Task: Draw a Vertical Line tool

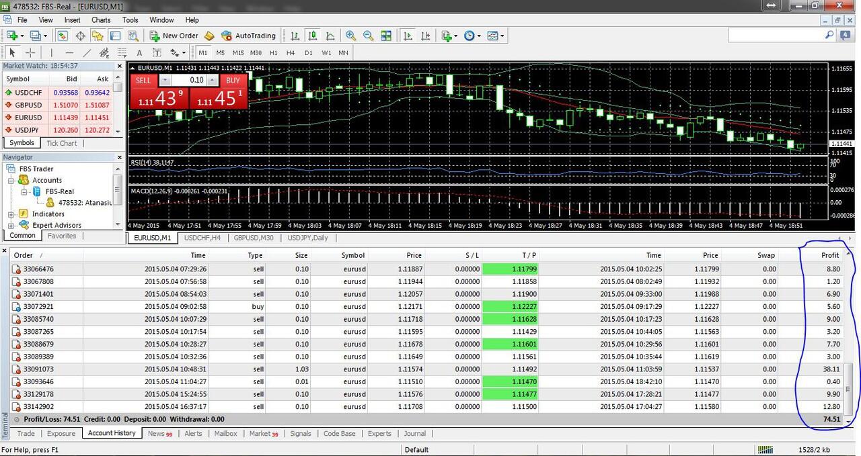Action: point(52,52)
